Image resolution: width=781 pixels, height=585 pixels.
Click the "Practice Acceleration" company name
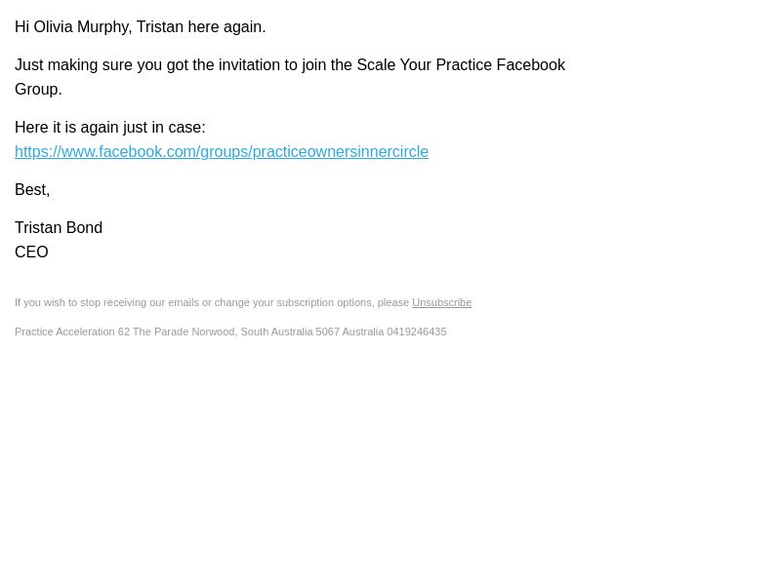click(64, 331)
